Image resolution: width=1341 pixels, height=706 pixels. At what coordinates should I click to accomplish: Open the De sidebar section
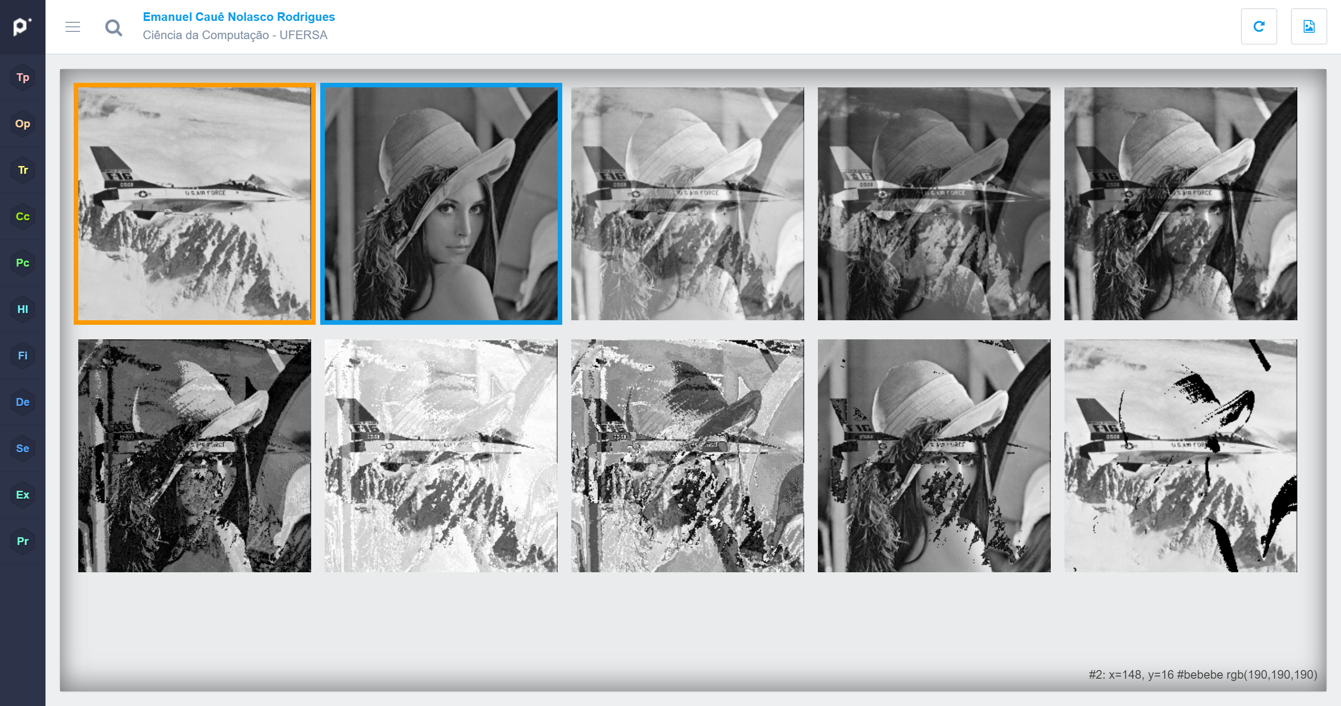click(x=22, y=401)
